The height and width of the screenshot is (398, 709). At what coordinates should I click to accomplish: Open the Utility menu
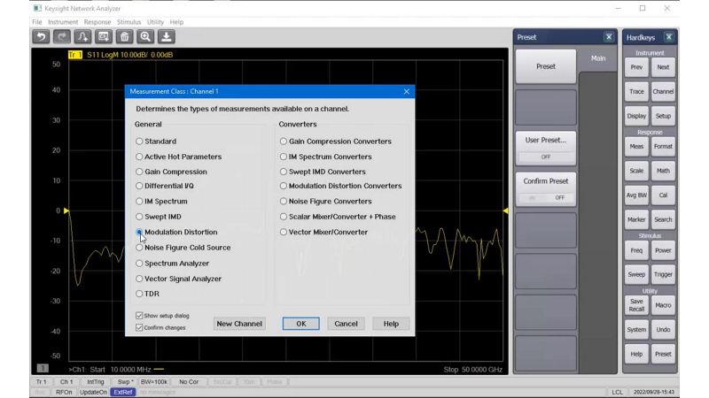point(155,21)
